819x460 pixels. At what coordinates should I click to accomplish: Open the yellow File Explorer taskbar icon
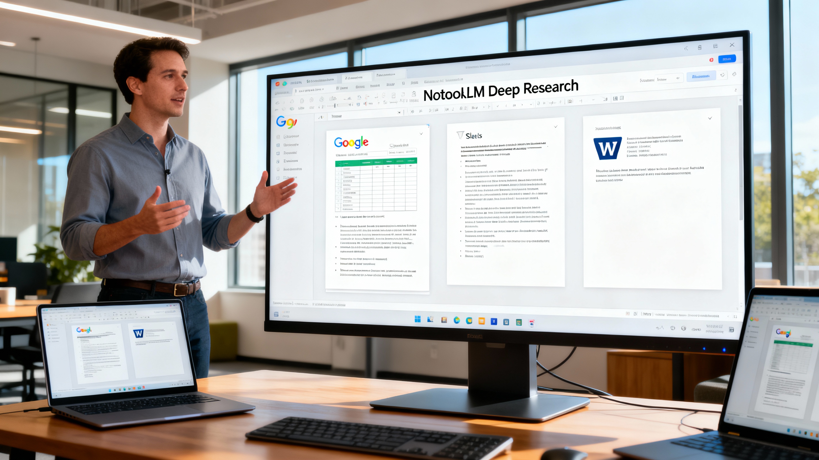pyautogui.click(x=481, y=321)
